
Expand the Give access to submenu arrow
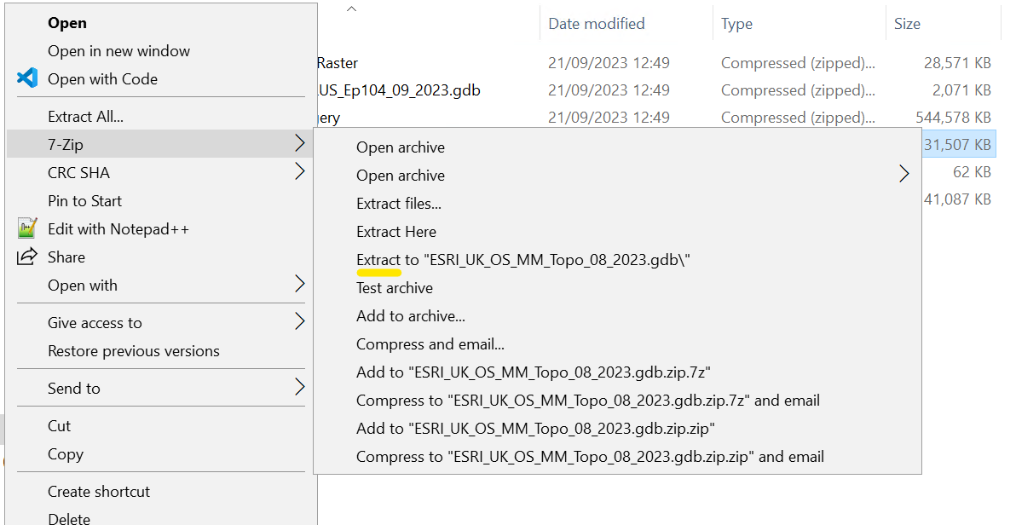[299, 322]
